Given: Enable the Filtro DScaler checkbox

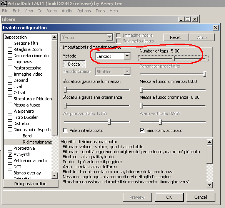Looking at the screenshot, I should 10,117.
